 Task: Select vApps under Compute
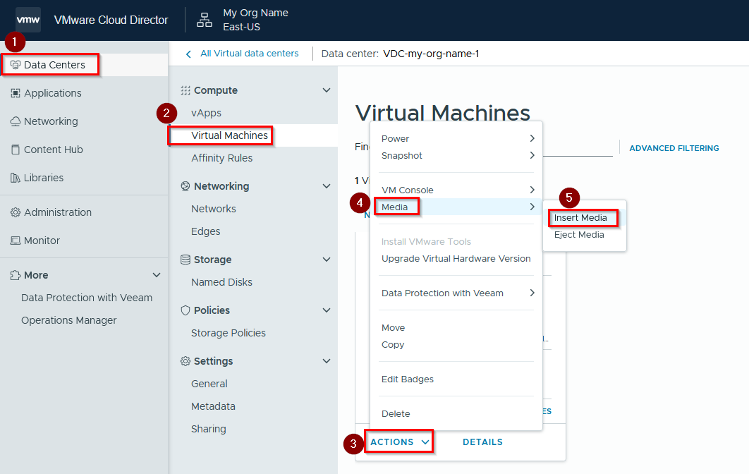pyautogui.click(x=207, y=114)
